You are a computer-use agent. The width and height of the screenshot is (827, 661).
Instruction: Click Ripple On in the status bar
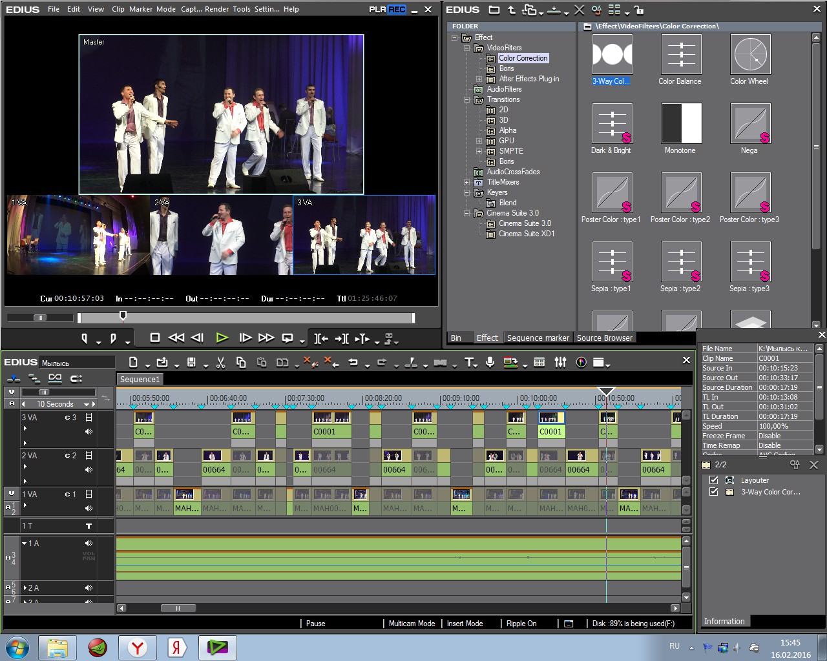pos(521,624)
